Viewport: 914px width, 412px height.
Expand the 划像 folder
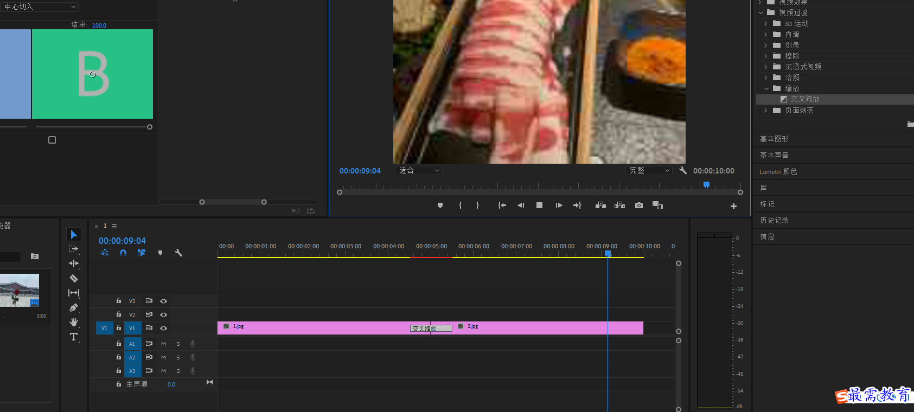(x=765, y=45)
